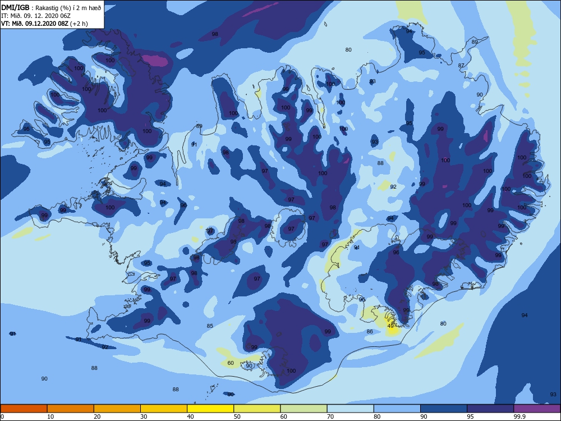Select the 30–40 yellow-orange legend swatch

164,409
